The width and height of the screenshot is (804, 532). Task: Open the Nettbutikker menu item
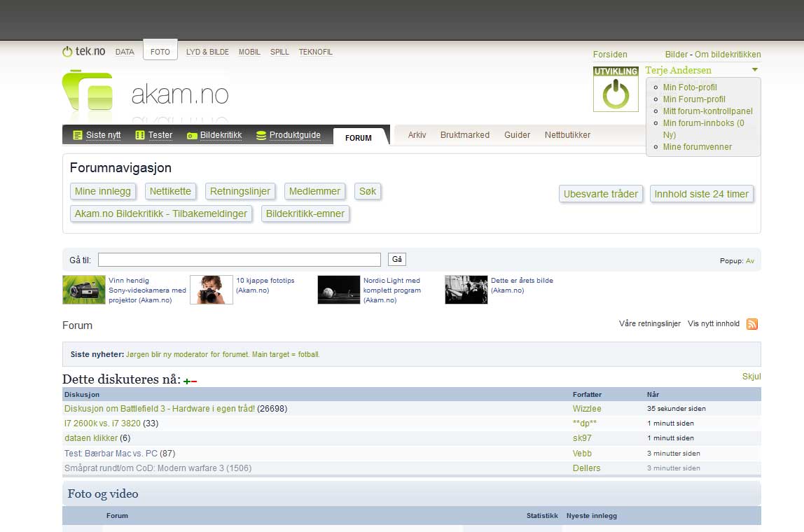[x=567, y=135]
